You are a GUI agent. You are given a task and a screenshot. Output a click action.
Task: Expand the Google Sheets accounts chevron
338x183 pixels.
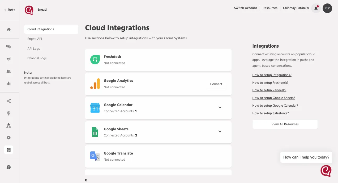(x=220, y=131)
